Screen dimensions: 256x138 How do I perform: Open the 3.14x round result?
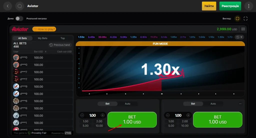[x=164, y=37]
